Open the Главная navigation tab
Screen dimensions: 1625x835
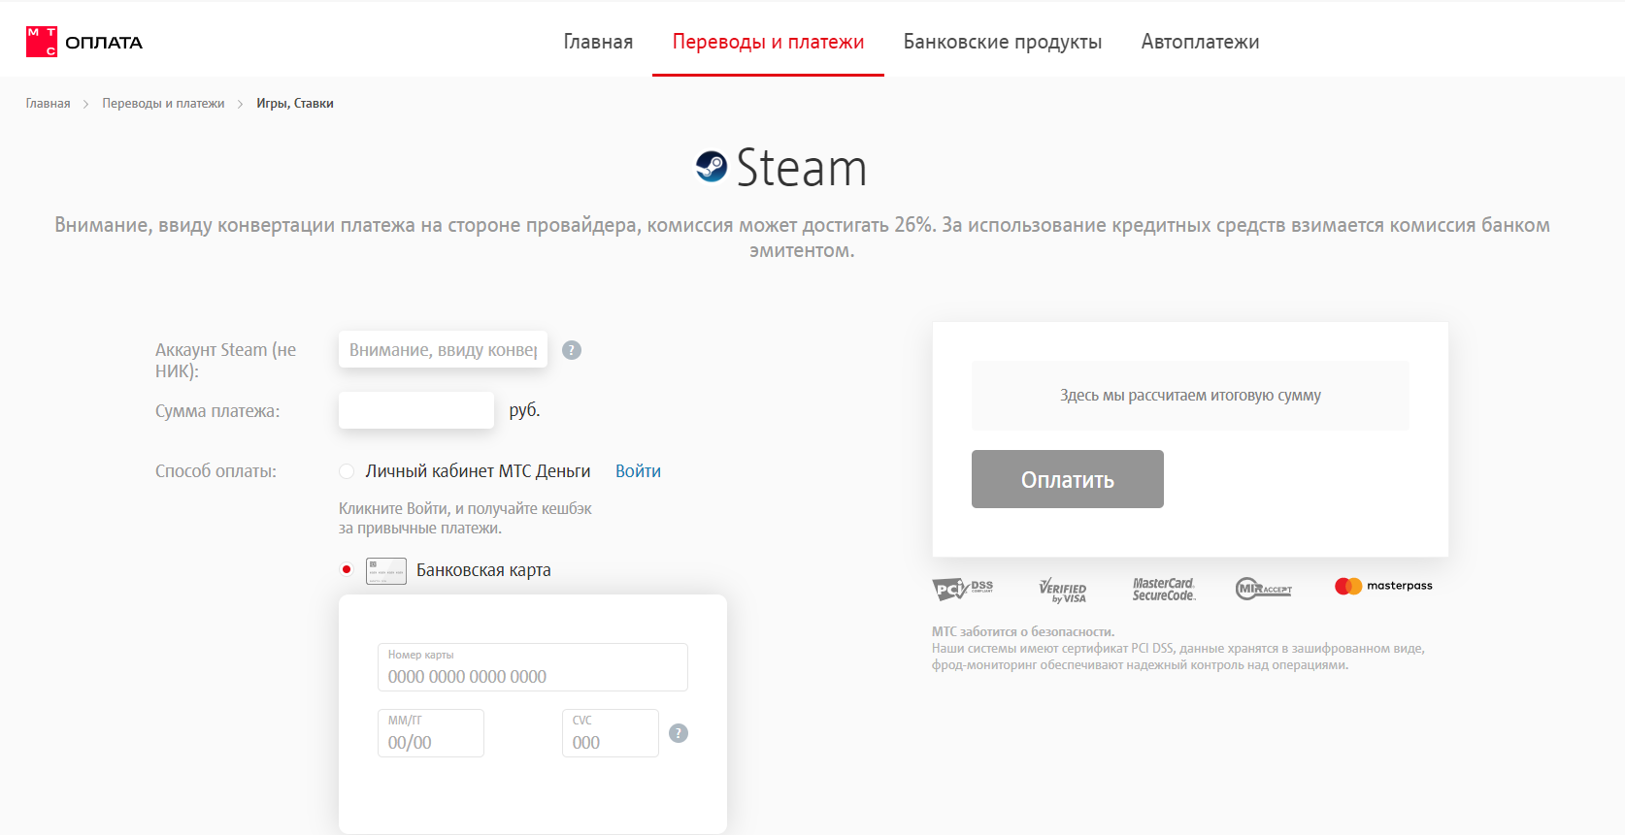(x=598, y=42)
